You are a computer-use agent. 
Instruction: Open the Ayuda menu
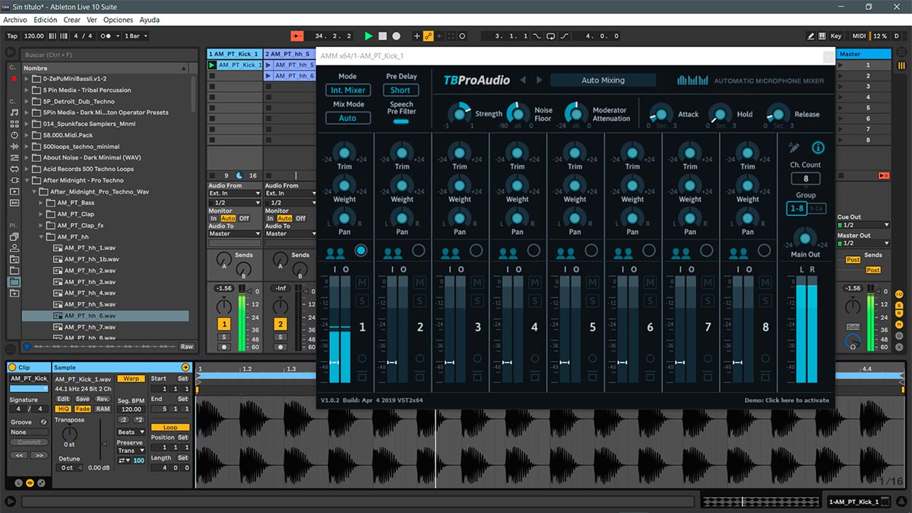(150, 20)
